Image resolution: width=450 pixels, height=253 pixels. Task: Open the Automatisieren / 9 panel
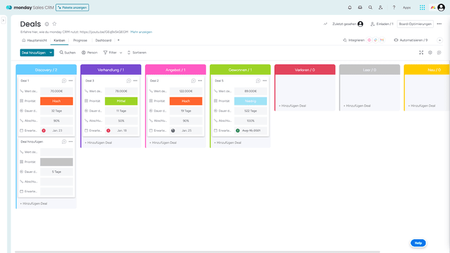(411, 40)
